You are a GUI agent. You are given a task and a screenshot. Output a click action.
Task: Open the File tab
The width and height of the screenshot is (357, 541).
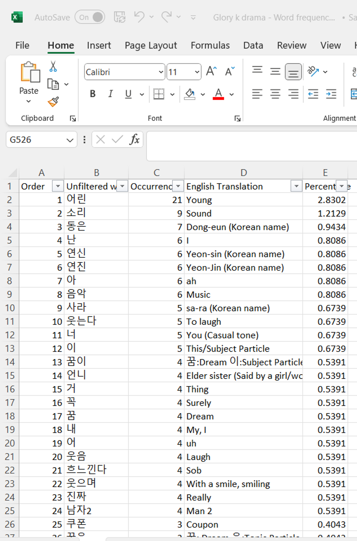tap(22, 45)
